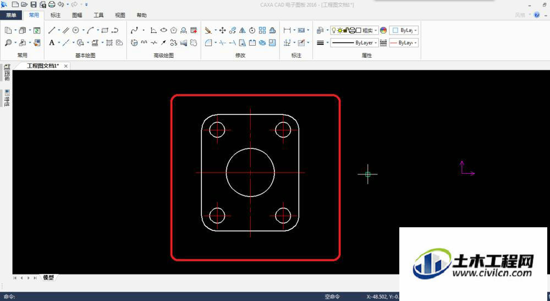The image size is (550, 301).
Task: Select the 工程图文档1* document tab
Action: [x=43, y=65]
